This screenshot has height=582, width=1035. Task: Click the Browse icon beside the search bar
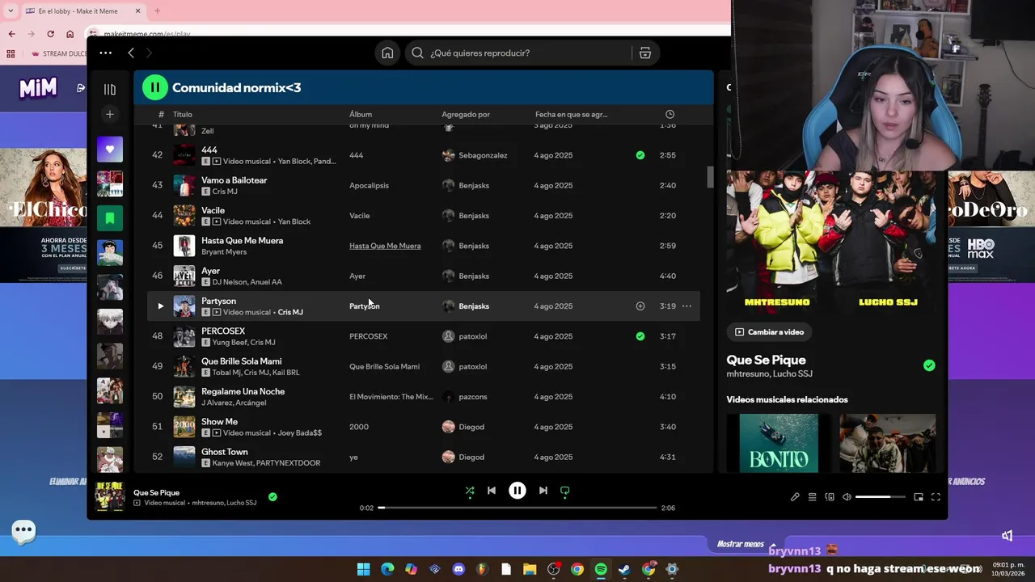click(644, 53)
